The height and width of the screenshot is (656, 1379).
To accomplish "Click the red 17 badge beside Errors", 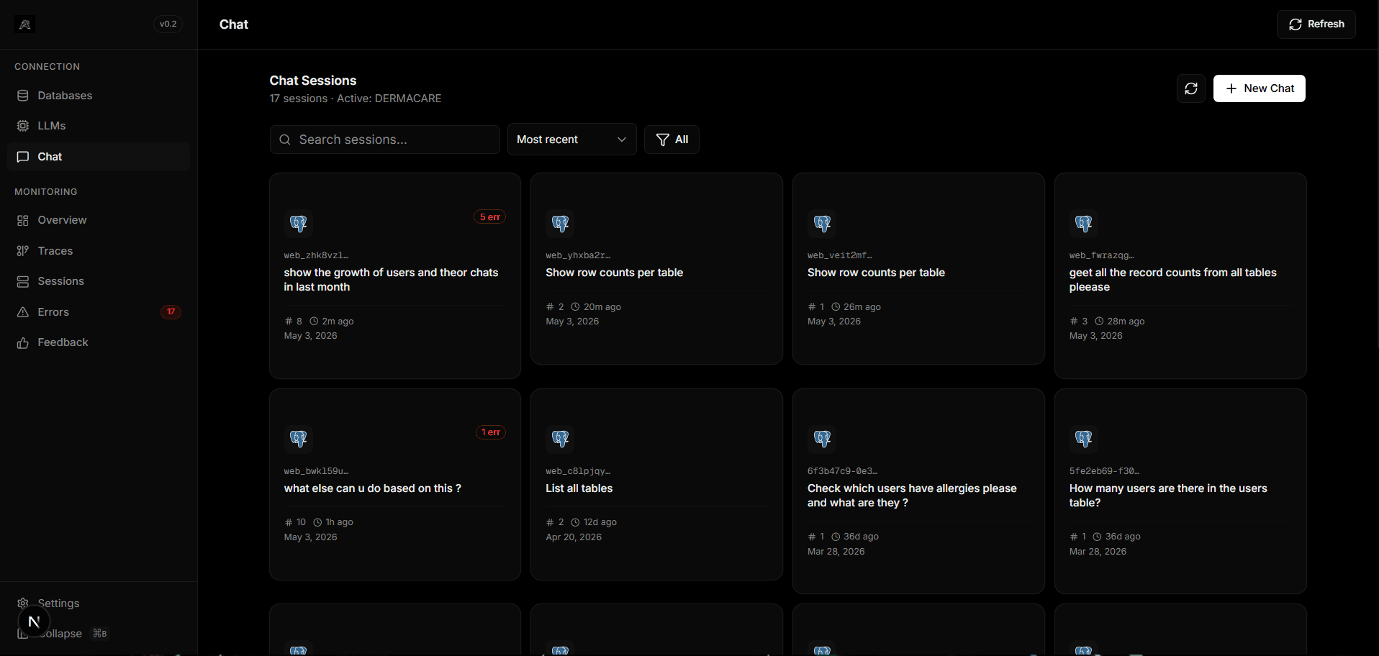I will (171, 312).
